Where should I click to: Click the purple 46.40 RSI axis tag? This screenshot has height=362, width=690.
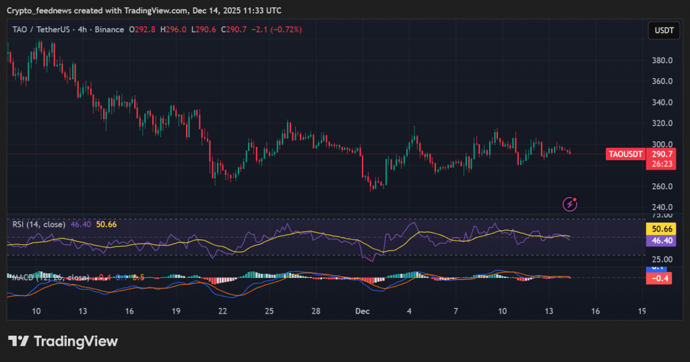point(658,240)
